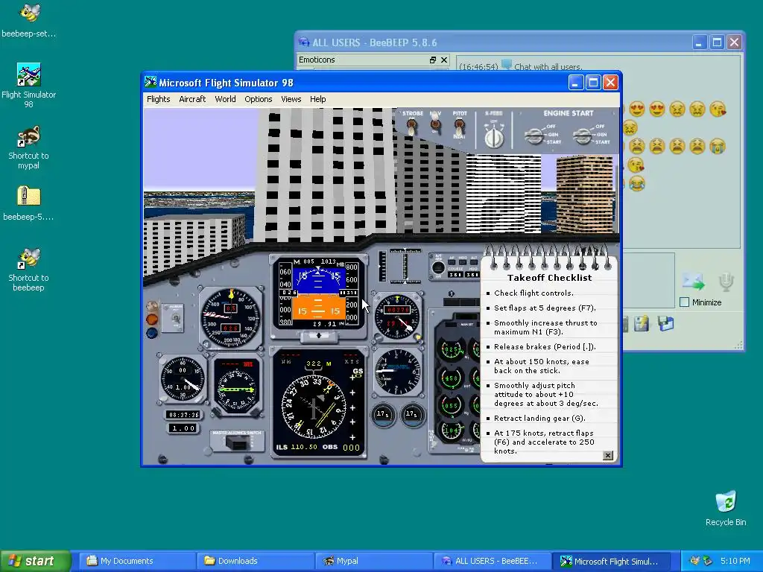
Task: Click the airspeed indicator gauge
Action: click(231, 317)
